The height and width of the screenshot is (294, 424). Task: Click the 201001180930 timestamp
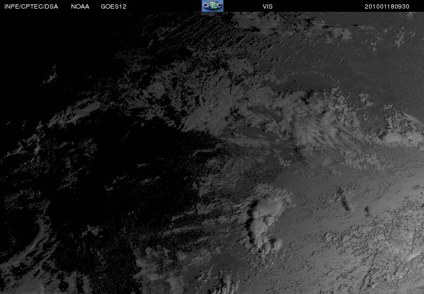coord(387,6)
